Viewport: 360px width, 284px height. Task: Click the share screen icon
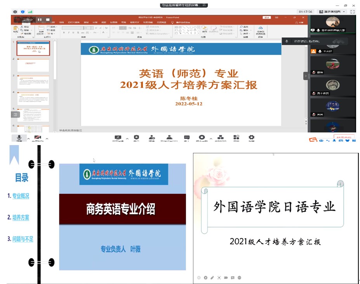point(118,138)
